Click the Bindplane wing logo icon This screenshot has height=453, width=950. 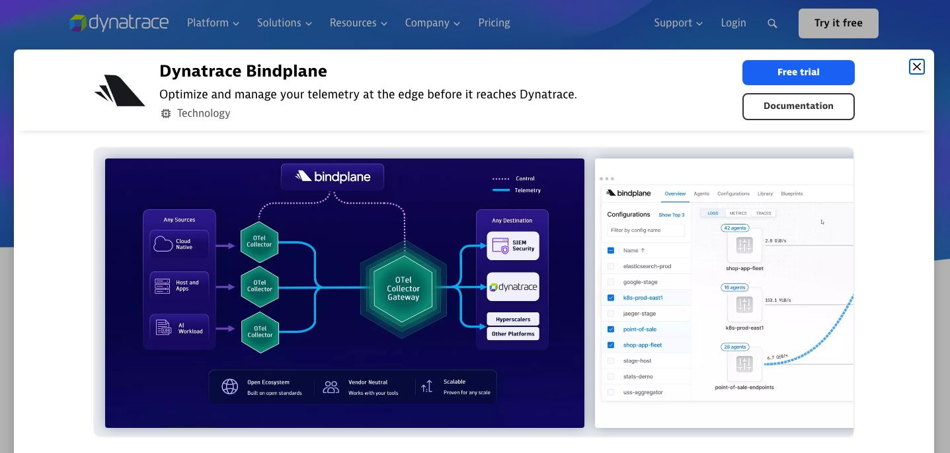pyautogui.click(x=120, y=91)
